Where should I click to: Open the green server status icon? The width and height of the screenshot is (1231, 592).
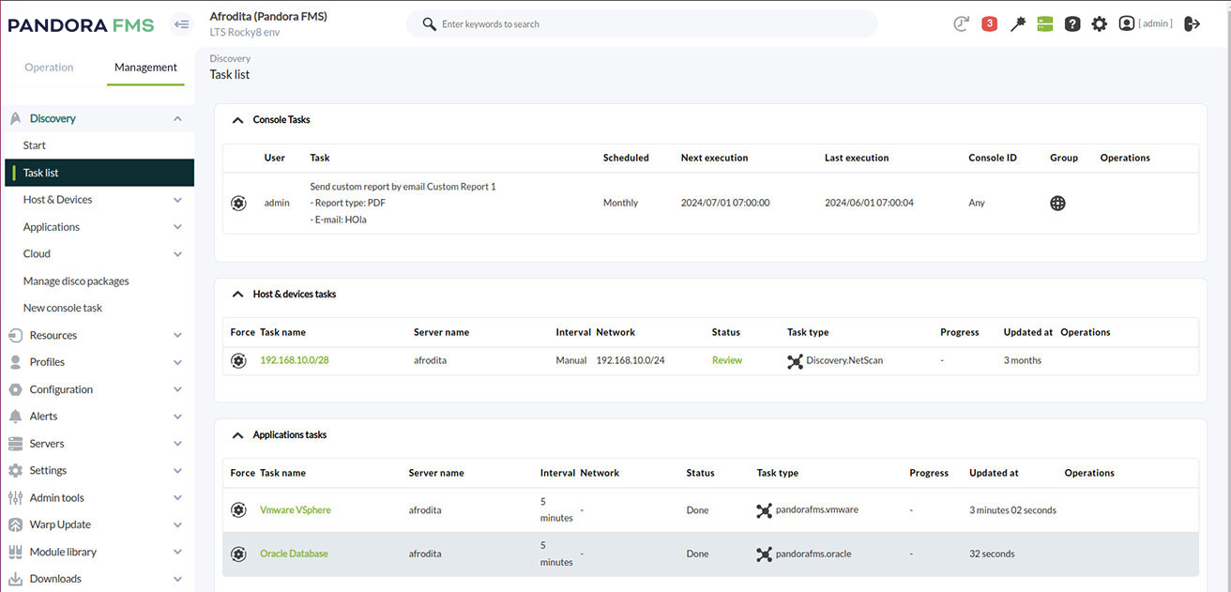[1045, 23]
